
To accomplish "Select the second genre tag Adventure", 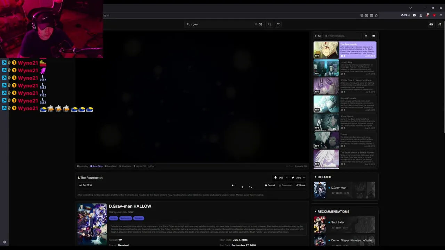I will pos(126,218).
